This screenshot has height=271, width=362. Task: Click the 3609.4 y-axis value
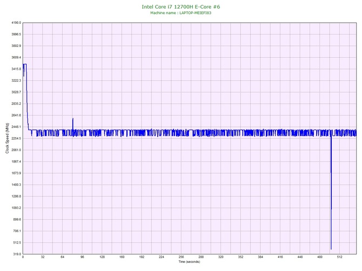(16, 57)
